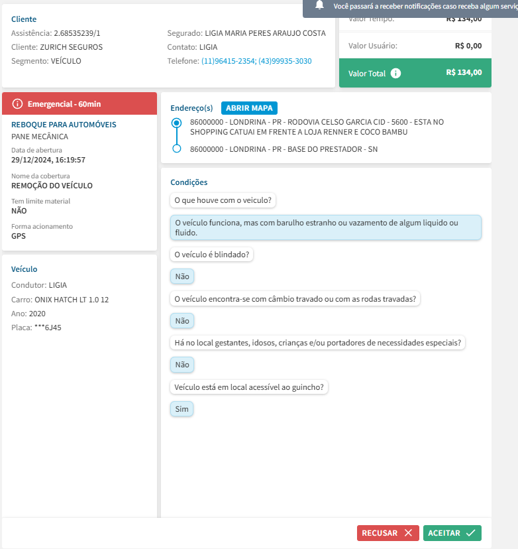Screen dimensions: 518x549
Task: Click 'Não' under the gestantes, idosos question
Action: pyautogui.click(x=181, y=365)
